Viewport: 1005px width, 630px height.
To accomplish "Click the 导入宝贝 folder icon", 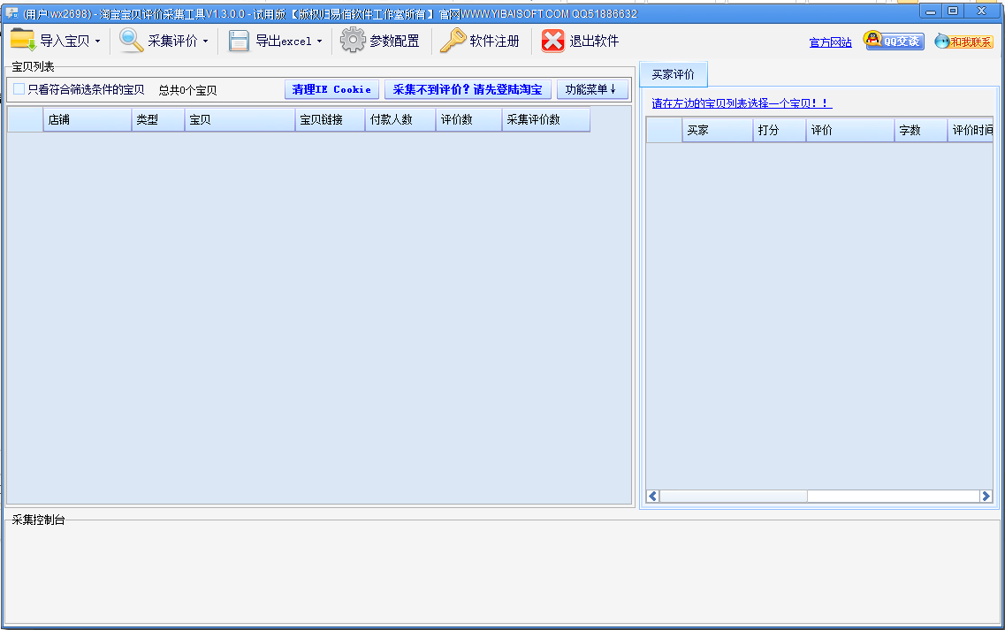I will click(23, 41).
